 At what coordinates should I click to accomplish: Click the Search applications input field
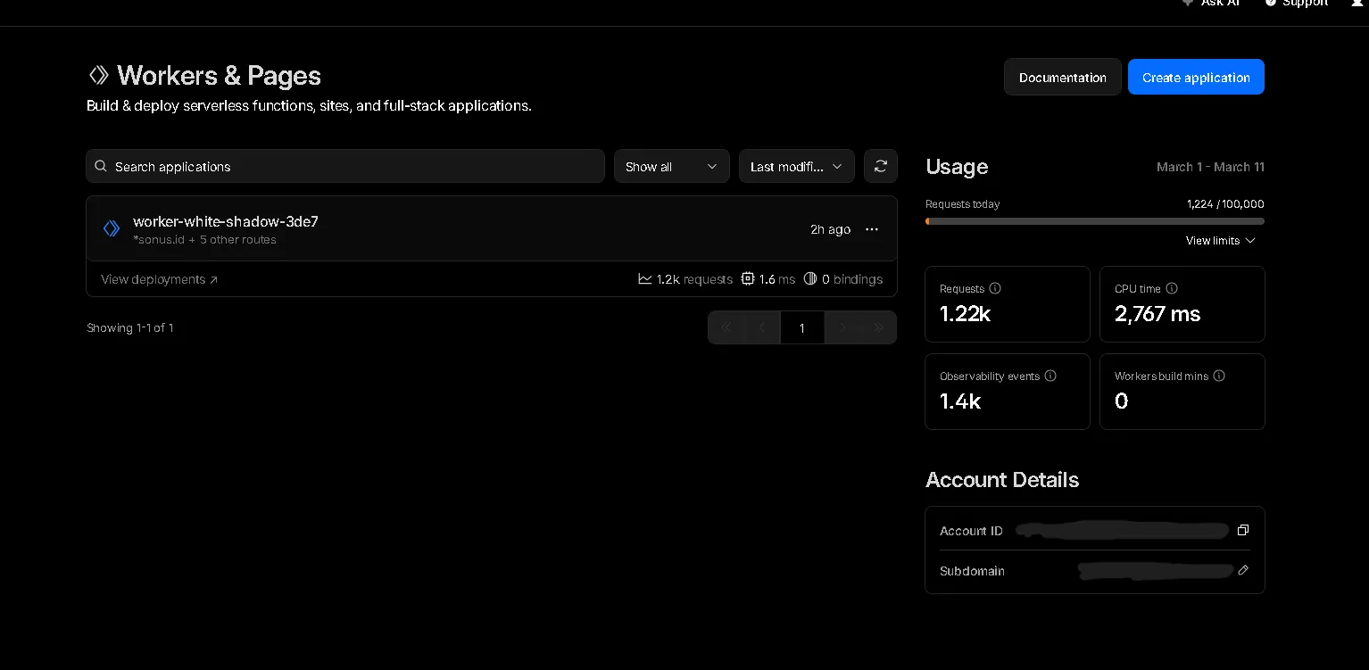pos(345,166)
